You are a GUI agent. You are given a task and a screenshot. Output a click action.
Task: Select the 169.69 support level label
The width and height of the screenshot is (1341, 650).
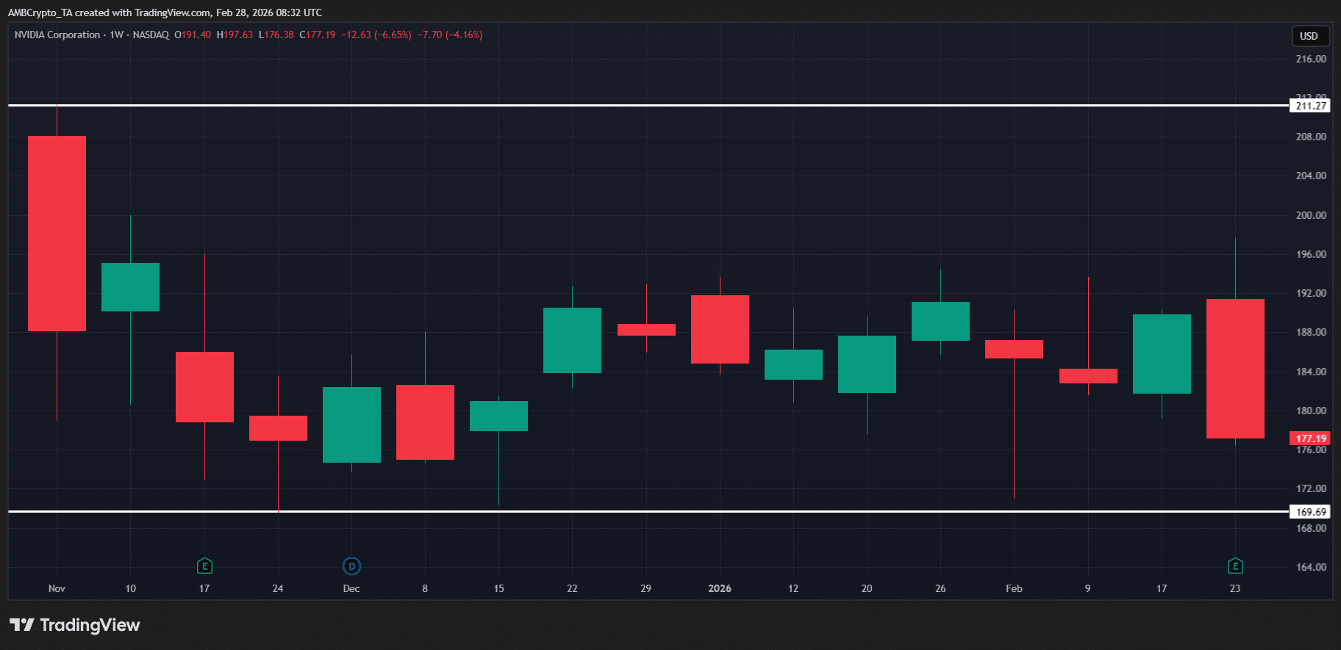point(1311,512)
